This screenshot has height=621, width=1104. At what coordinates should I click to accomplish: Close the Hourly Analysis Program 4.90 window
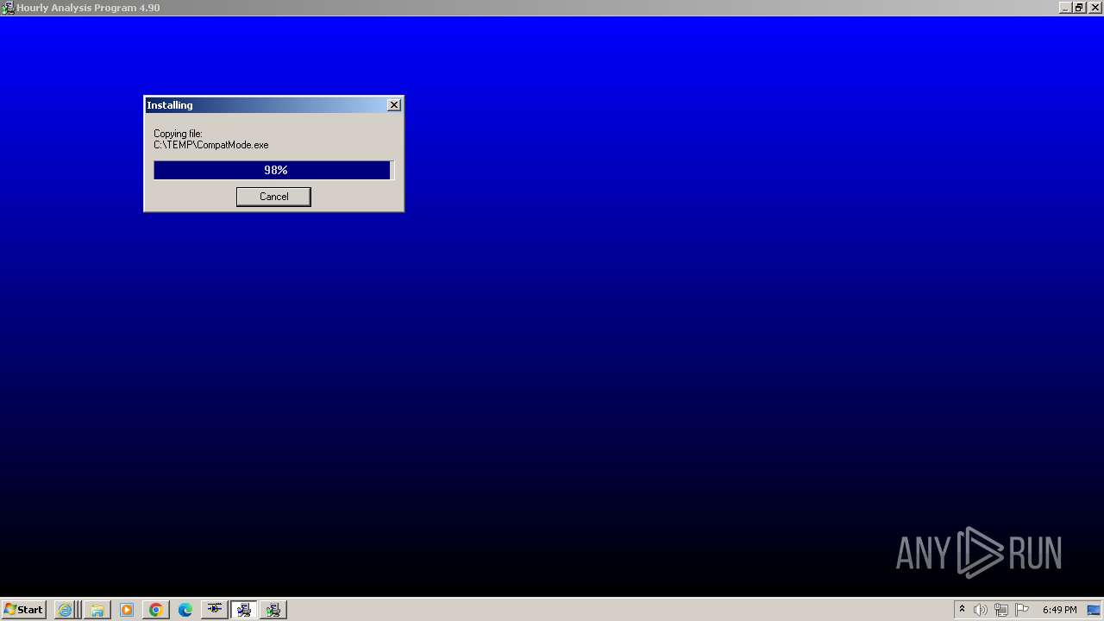(x=1094, y=8)
